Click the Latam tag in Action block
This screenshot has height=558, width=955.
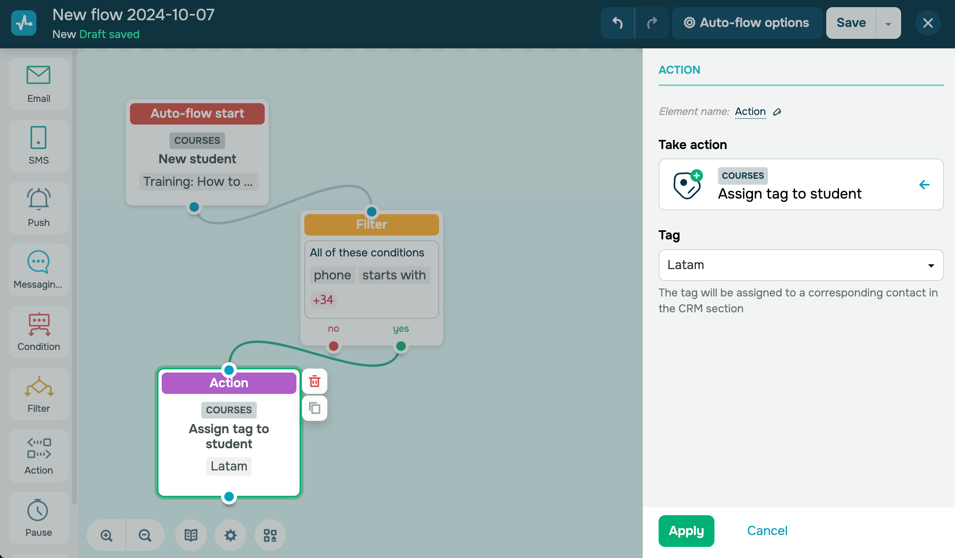pos(229,466)
